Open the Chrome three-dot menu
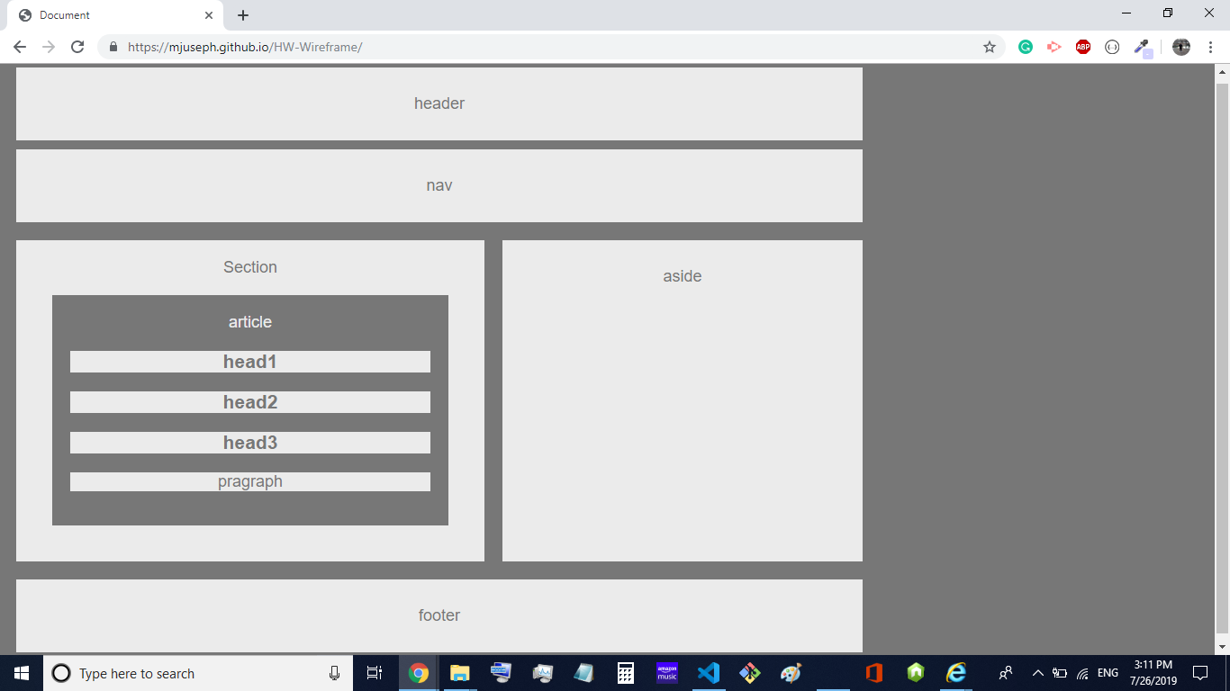This screenshot has width=1230, height=691. point(1211,47)
